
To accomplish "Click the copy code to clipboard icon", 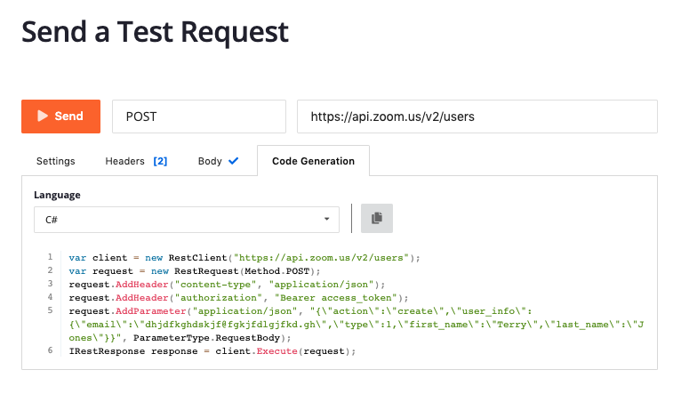I will point(376,218).
